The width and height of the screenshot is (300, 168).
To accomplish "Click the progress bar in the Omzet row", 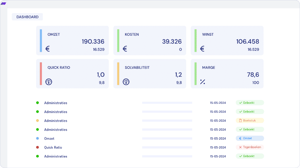I will point(167,139).
